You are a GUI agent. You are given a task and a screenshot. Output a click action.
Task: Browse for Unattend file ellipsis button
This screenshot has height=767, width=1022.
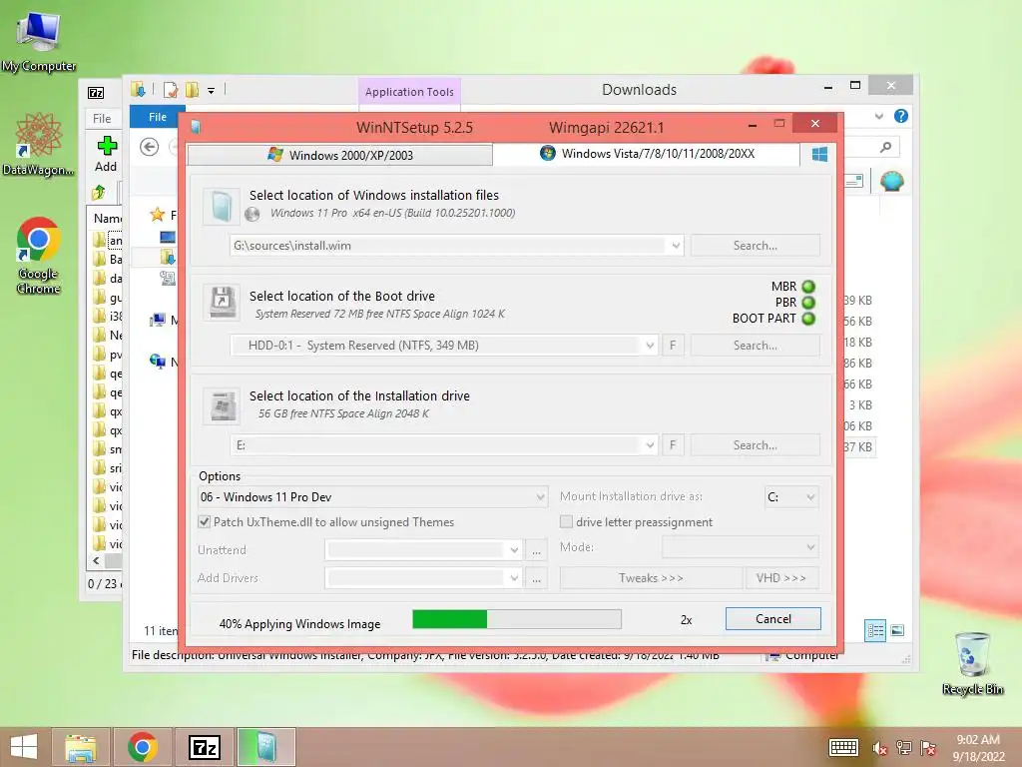coord(536,550)
